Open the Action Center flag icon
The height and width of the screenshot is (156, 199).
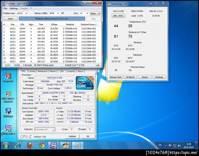point(170,146)
